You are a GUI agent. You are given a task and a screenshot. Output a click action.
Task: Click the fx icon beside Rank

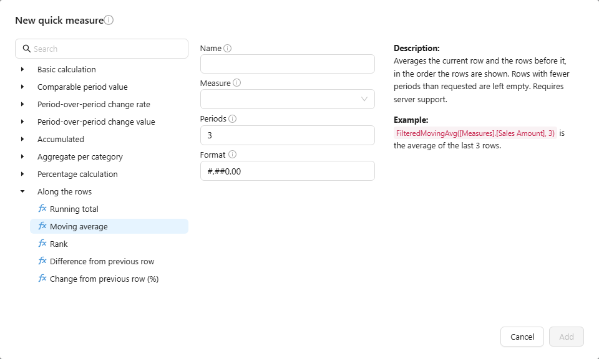pyautogui.click(x=42, y=244)
